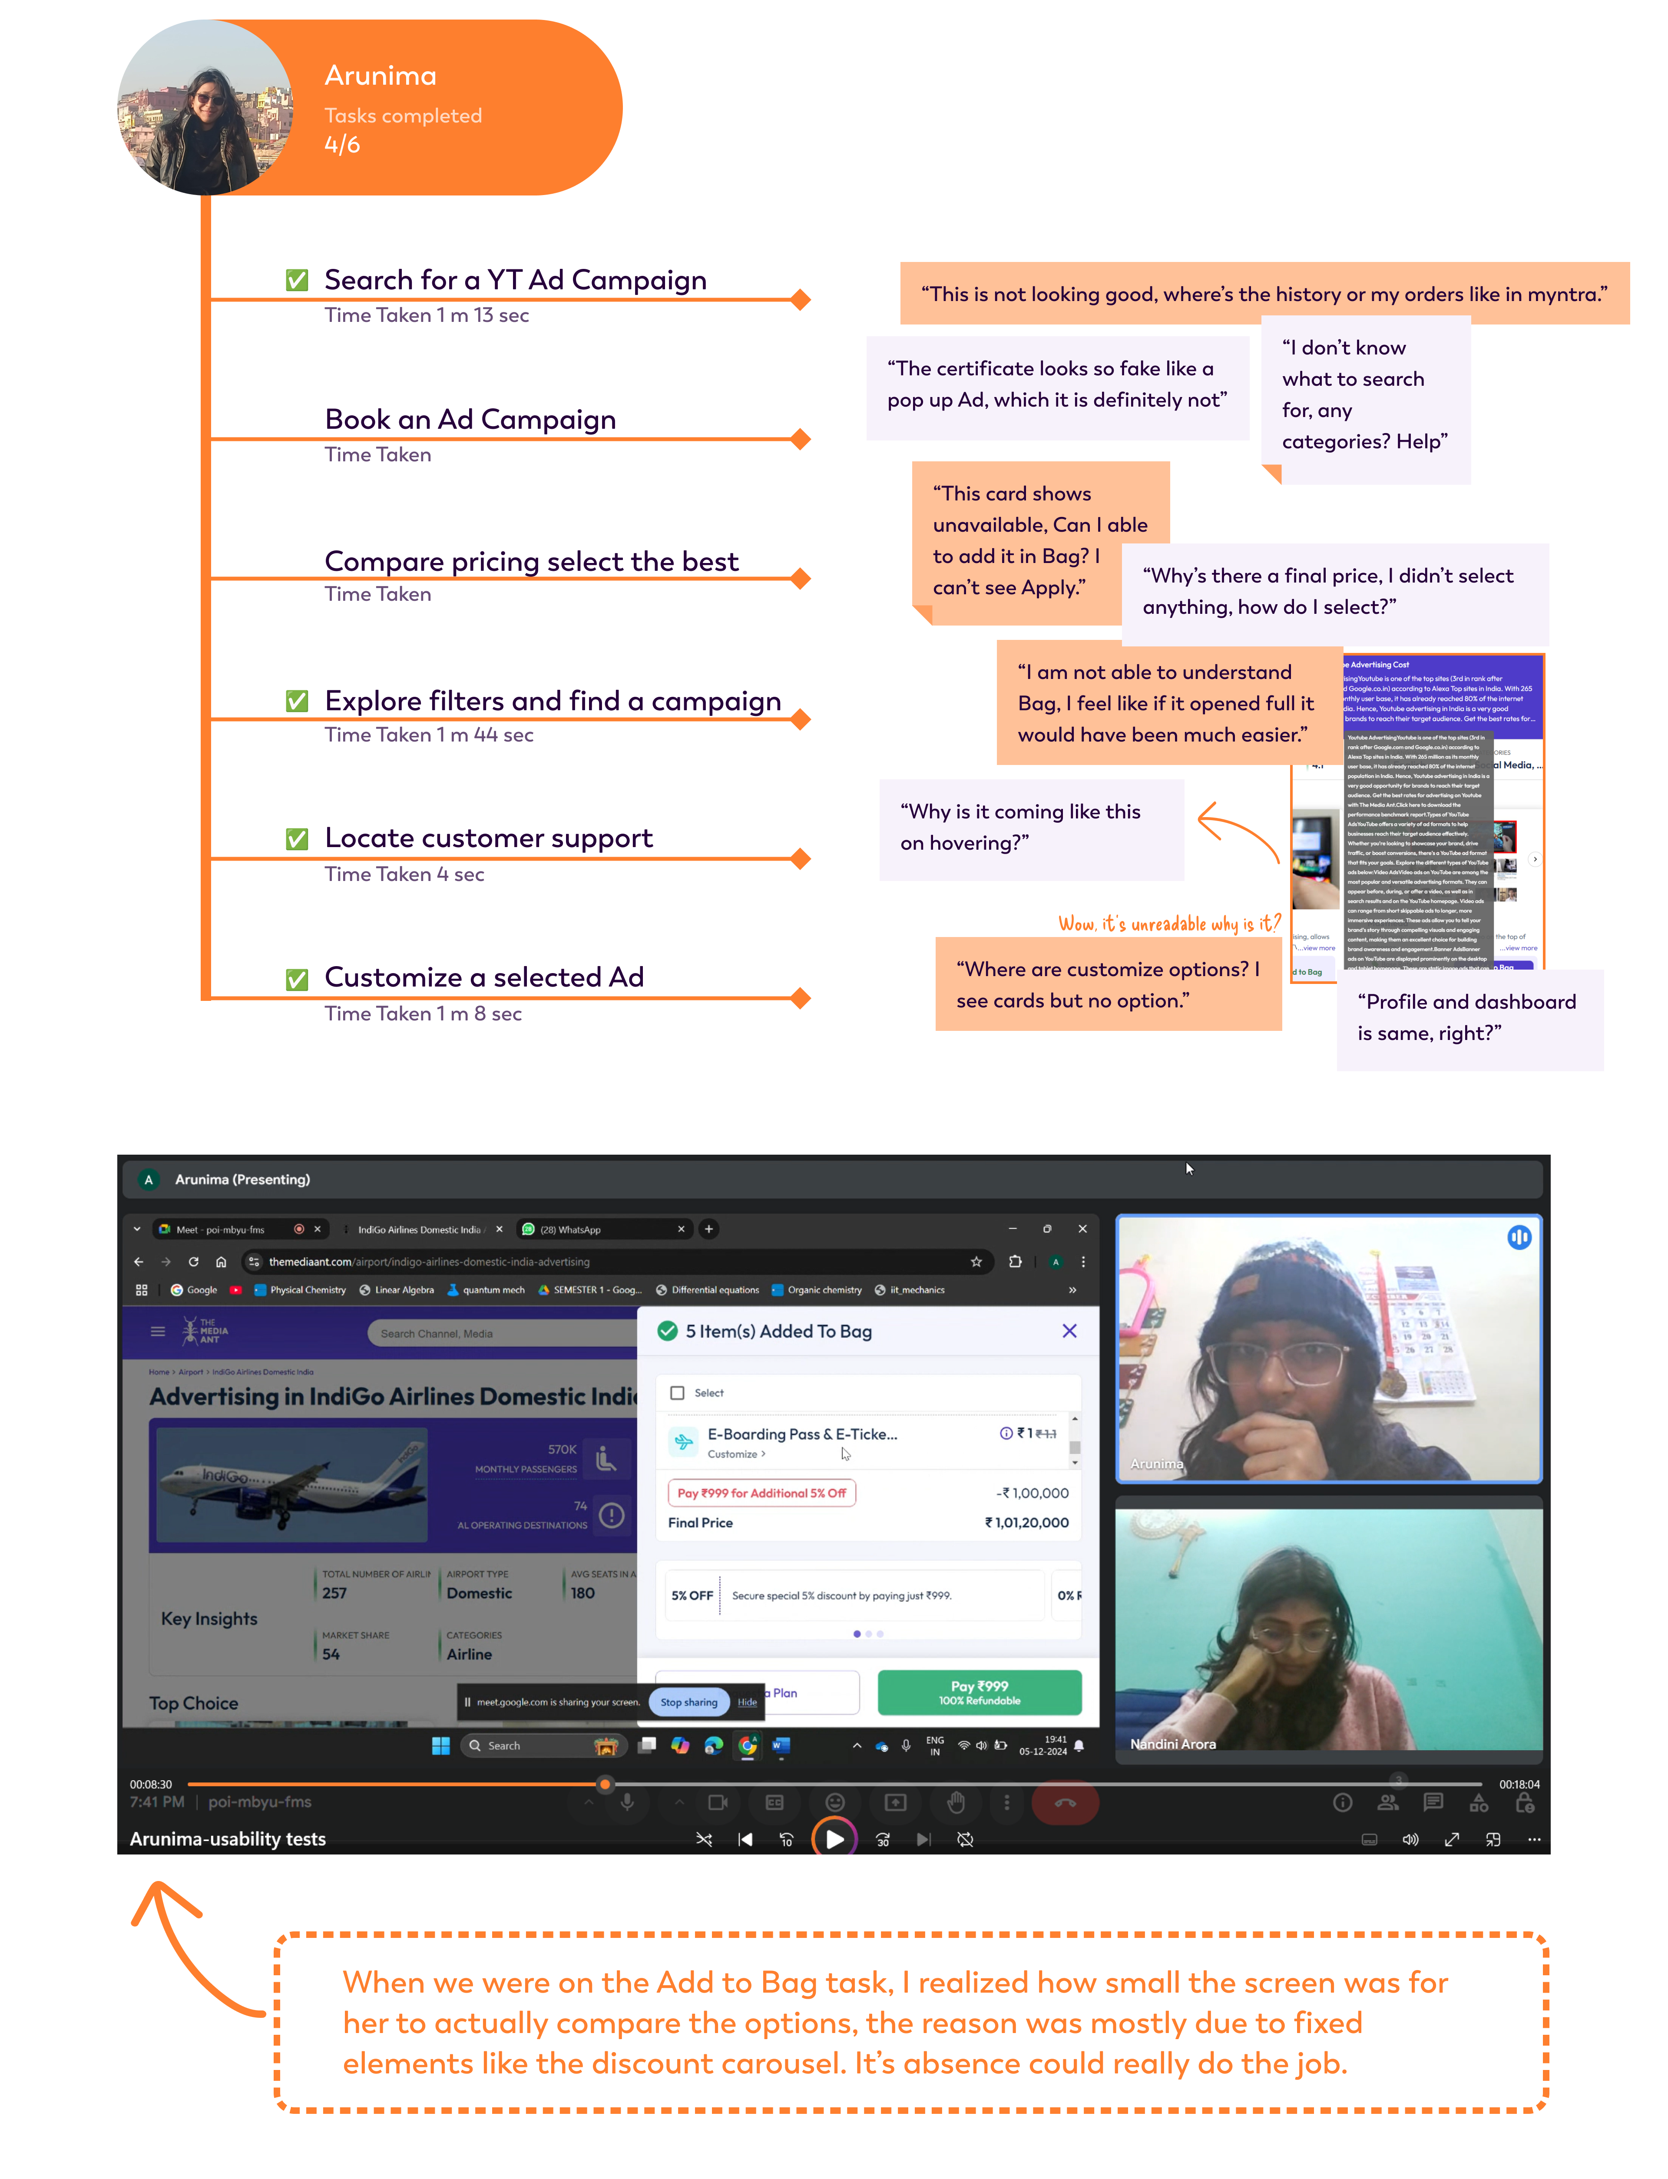Open Meet host controls lock icon
Screen dimensions: 1668x2179
[x=1525, y=1803]
